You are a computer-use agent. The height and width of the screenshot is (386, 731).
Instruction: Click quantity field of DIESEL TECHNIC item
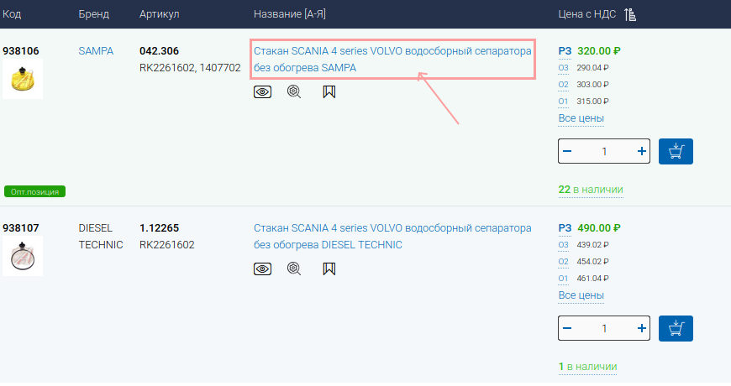pyautogui.click(x=604, y=328)
